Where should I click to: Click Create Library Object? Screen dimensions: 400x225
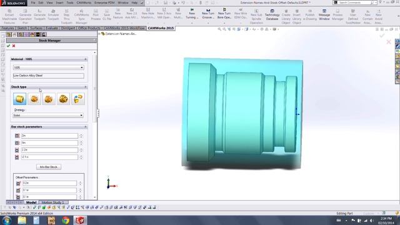tap(286, 17)
